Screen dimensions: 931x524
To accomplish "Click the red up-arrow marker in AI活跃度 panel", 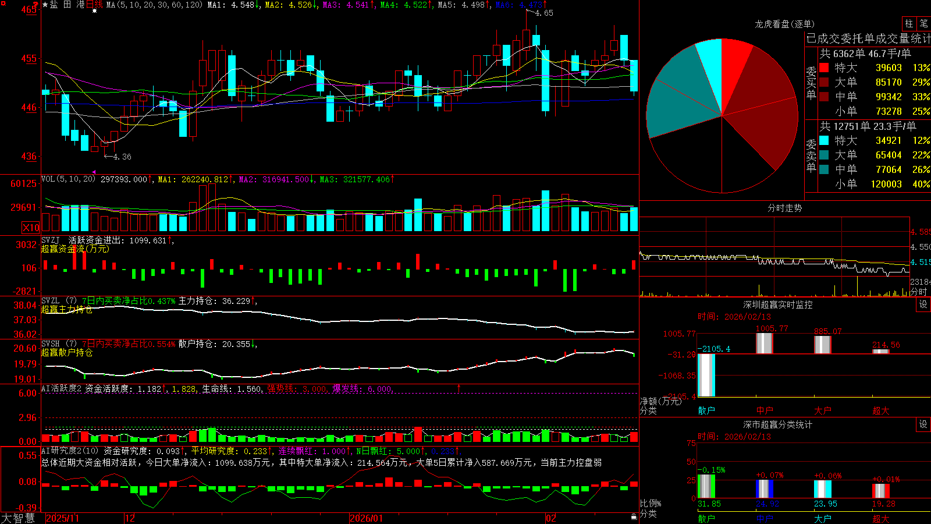I will click(459, 388).
